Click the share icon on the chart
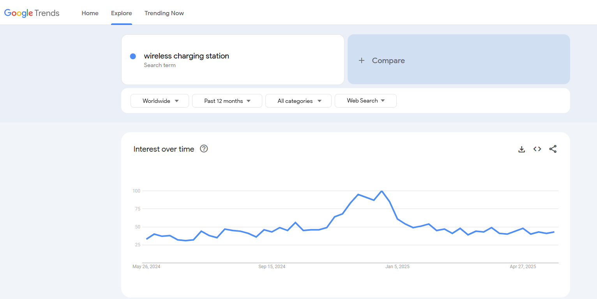597x299 pixels. pos(553,149)
